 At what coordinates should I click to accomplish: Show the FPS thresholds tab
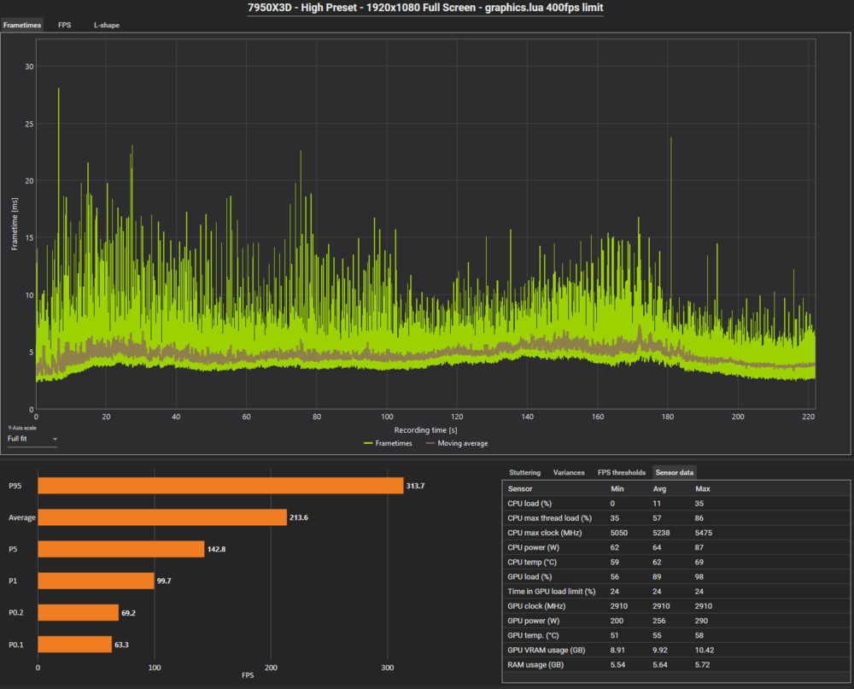point(621,472)
